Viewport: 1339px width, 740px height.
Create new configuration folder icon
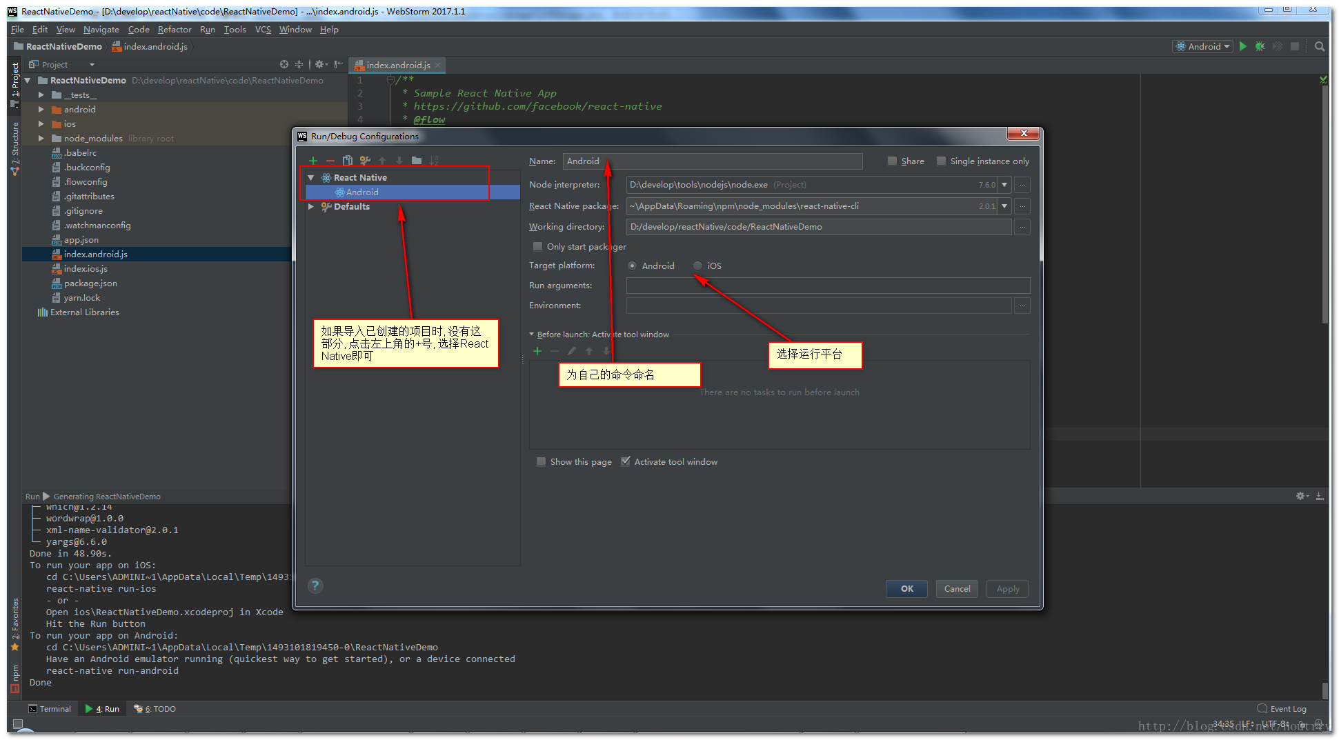click(417, 161)
